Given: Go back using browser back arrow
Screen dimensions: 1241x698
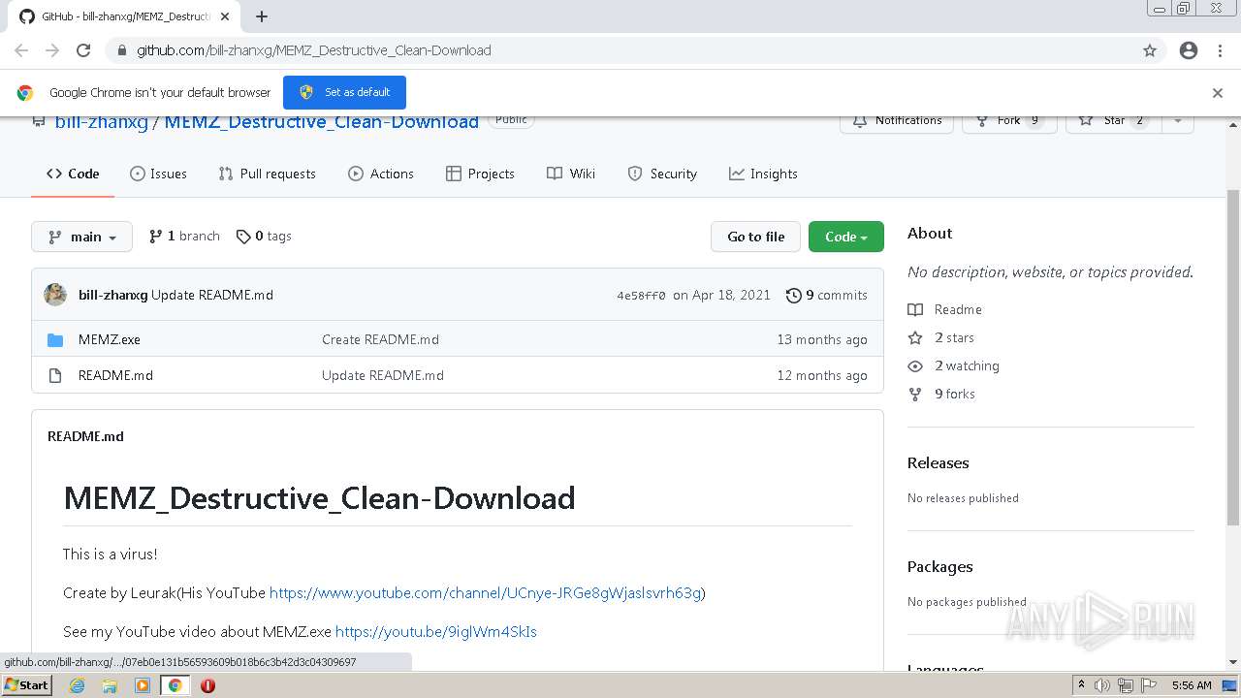Looking at the screenshot, I should pos(21,50).
